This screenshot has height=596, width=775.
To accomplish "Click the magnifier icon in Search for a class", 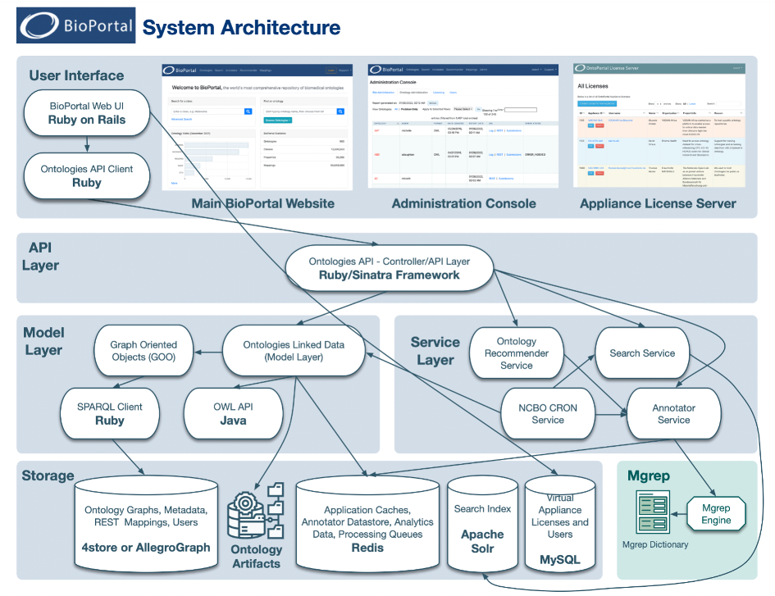I will 247,111.
